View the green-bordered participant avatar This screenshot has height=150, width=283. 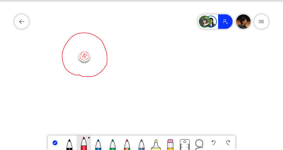coord(204,22)
